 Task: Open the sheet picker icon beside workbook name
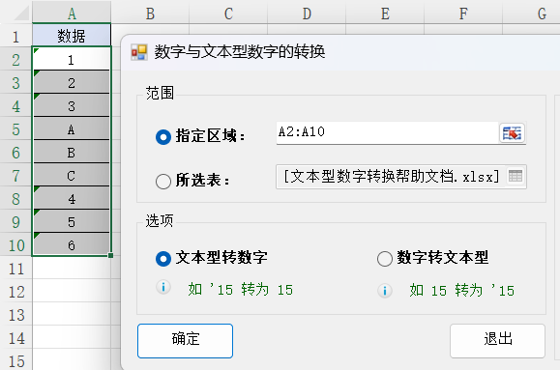tap(515, 176)
